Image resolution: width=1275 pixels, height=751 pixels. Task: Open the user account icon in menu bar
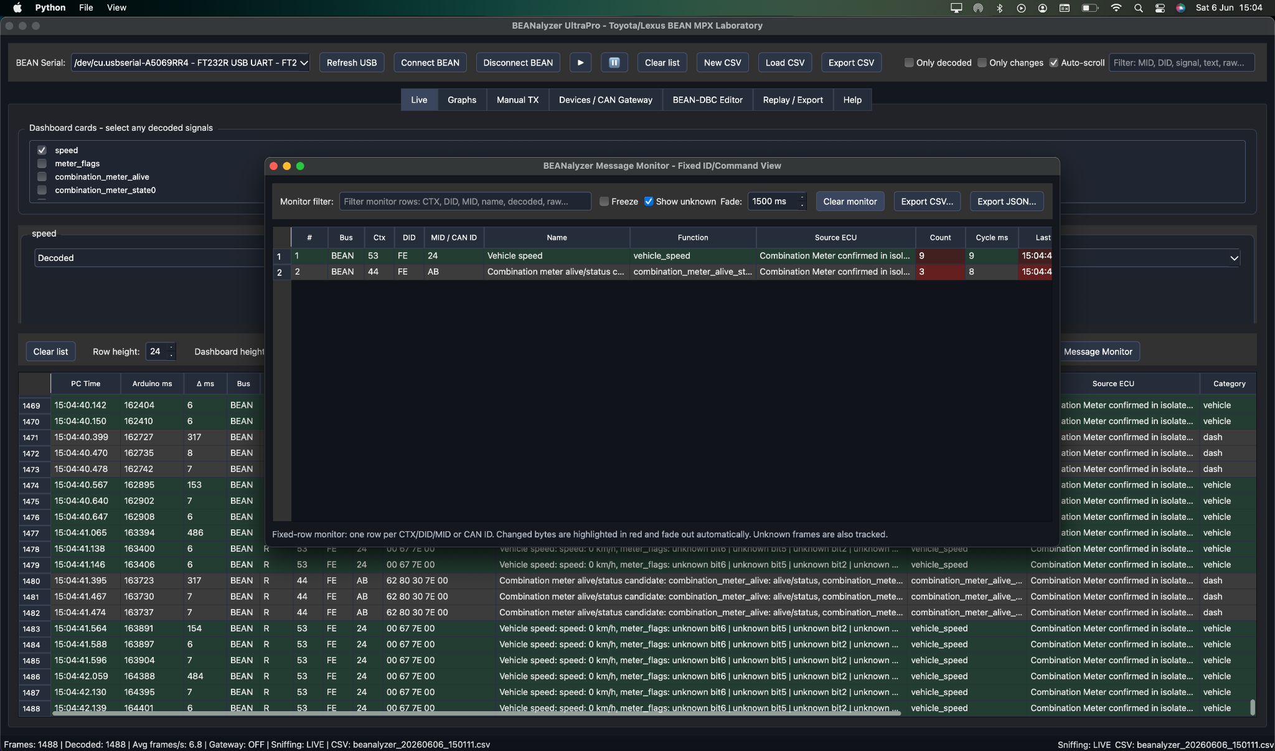click(x=1042, y=7)
